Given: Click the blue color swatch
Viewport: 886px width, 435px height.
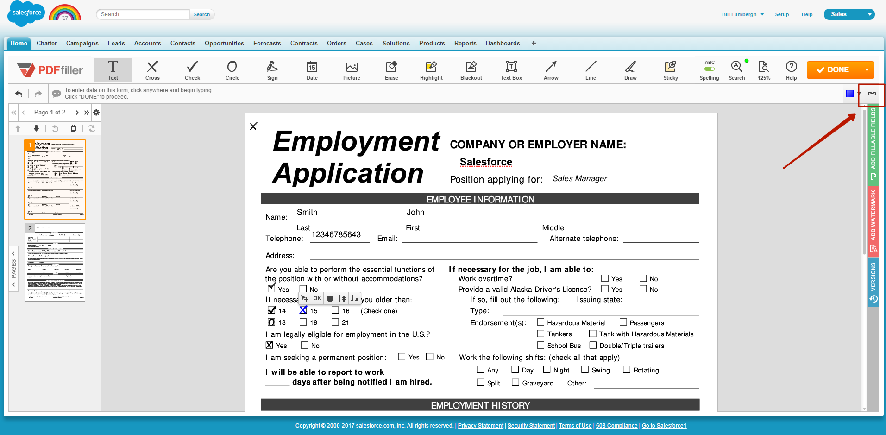Looking at the screenshot, I should point(850,94).
